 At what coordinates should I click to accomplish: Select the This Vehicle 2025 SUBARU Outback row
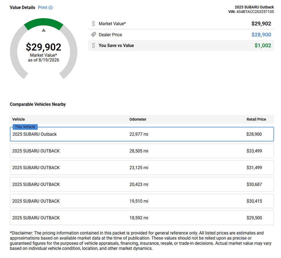(x=142, y=134)
